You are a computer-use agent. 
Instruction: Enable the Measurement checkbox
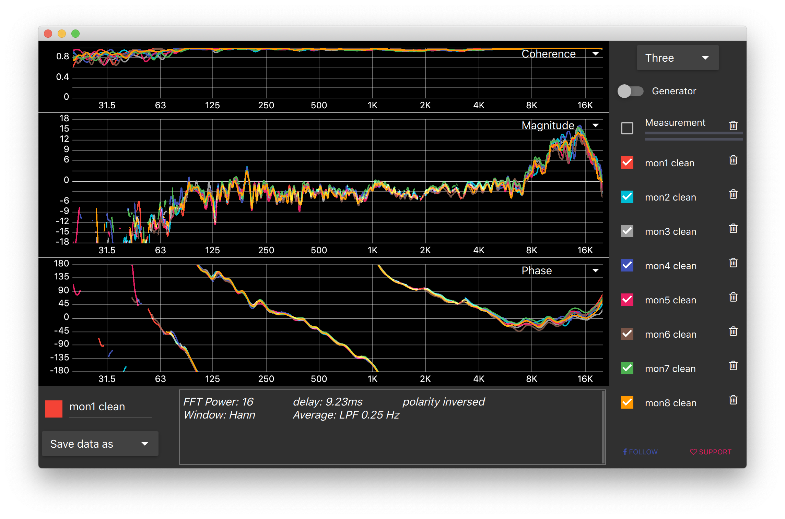[x=627, y=128]
